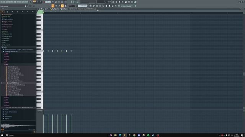245x137 pixels.
Task: Select 'Coast to Coast (HH) @bfmayy' sample
Action: pyautogui.click(x=15, y=75)
